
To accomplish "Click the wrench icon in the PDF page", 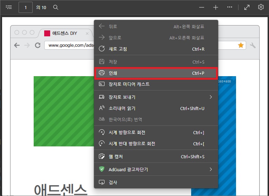I will click(253, 45).
